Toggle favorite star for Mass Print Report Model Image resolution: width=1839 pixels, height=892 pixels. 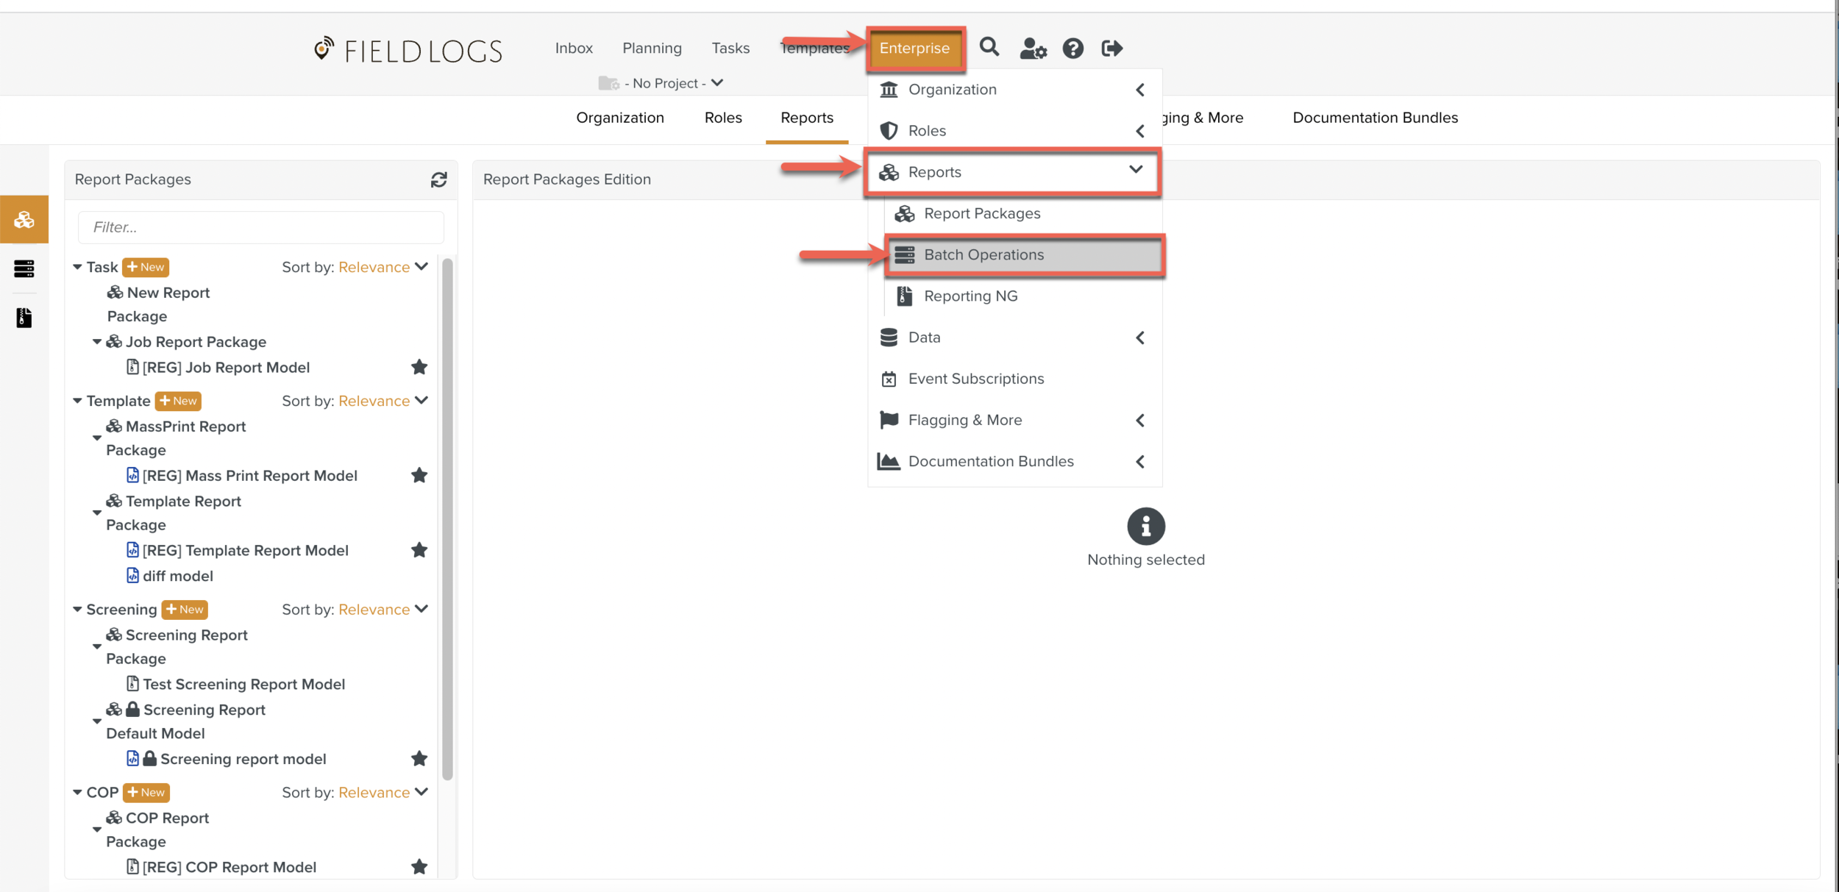pos(419,475)
